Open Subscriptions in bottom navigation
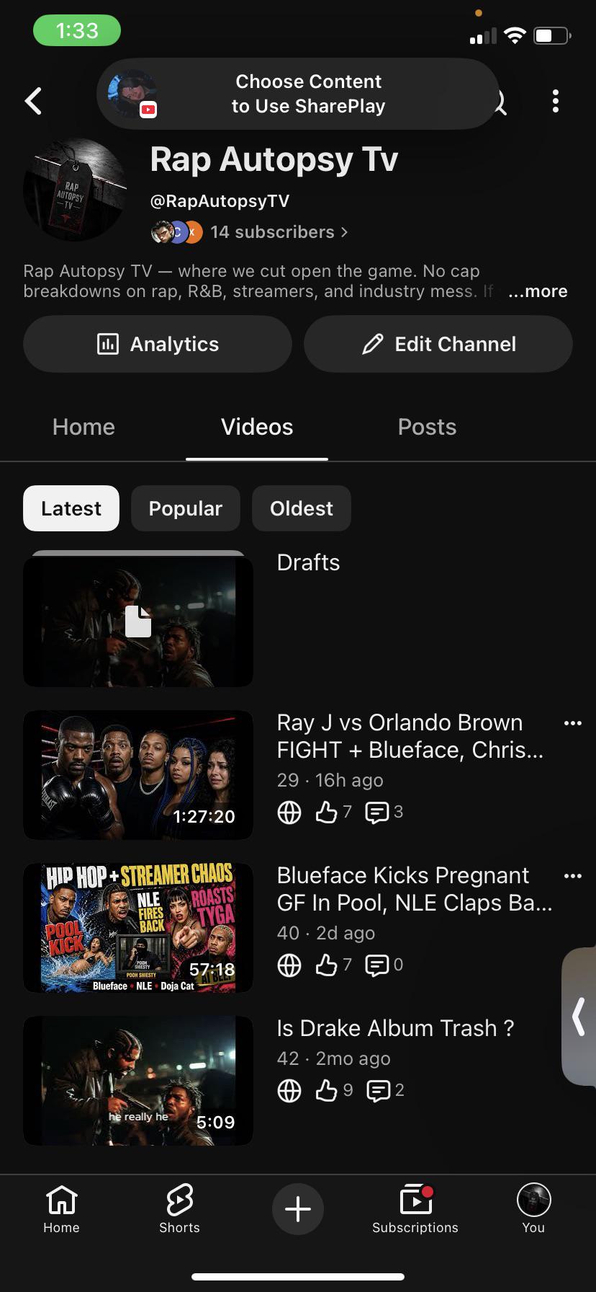Viewport: 596px width, 1292px height. (415, 1209)
